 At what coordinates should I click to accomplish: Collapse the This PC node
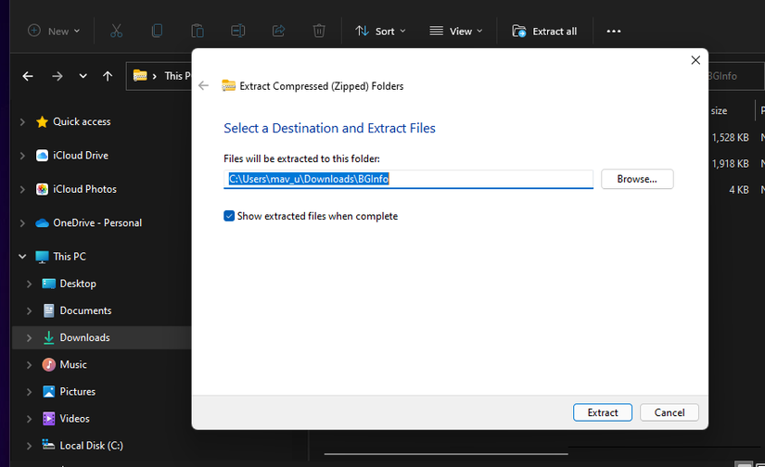22,257
